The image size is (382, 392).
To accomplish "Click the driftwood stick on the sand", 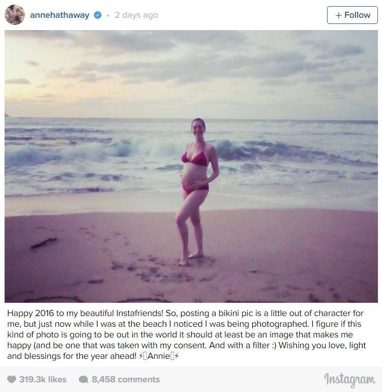I will coord(43,243).
